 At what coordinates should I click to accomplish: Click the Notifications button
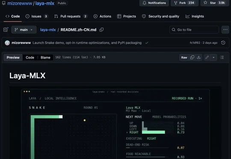(x=154, y=3)
